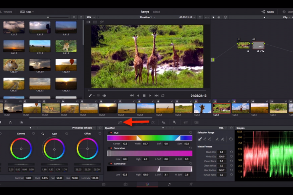293x195 pixels.
Task: Toggle the viewer image wipe icon
Action: (x=89, y=22)
